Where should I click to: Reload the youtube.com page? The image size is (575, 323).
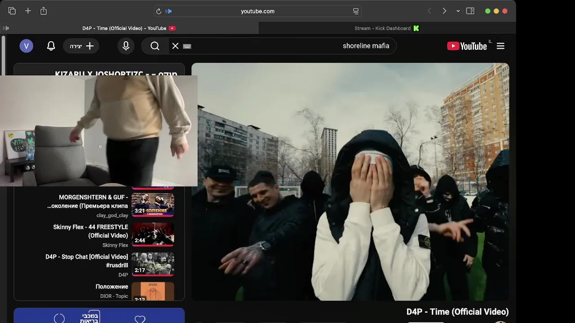pos(159,11)
